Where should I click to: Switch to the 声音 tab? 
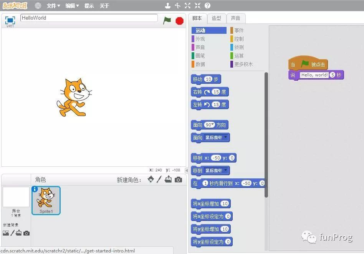(236, 18)
